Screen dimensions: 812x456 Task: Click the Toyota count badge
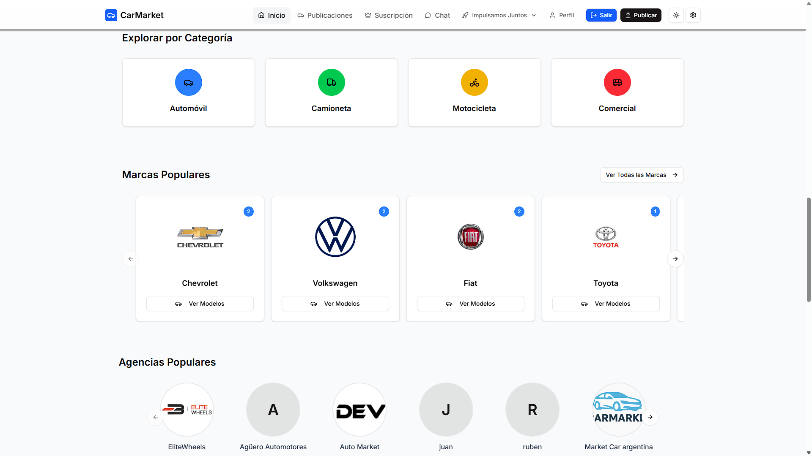655,212
